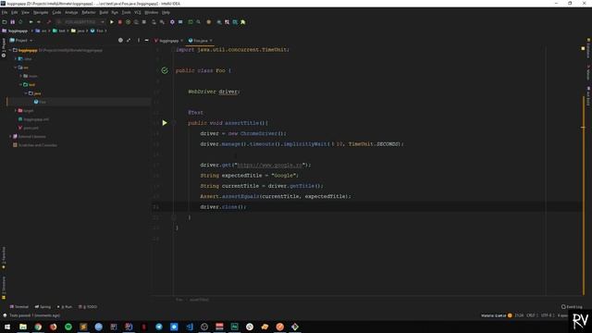Image resolution: width=592 pixels, height=333 pixels.
Task: Click src in the breadcrumb navigation bar
Action: 42,31
